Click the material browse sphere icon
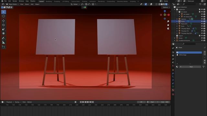Viewport: 207px width, 116px height. coord(177,67)
